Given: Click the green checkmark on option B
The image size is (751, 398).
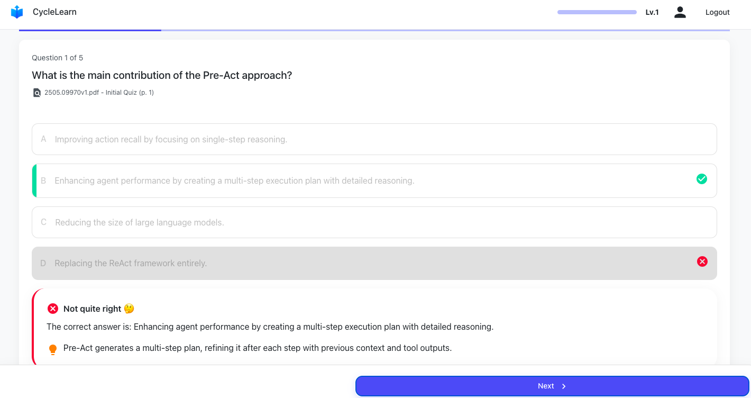Looking at the screenshot, I should pyautogui.click(x=701, y=179).
